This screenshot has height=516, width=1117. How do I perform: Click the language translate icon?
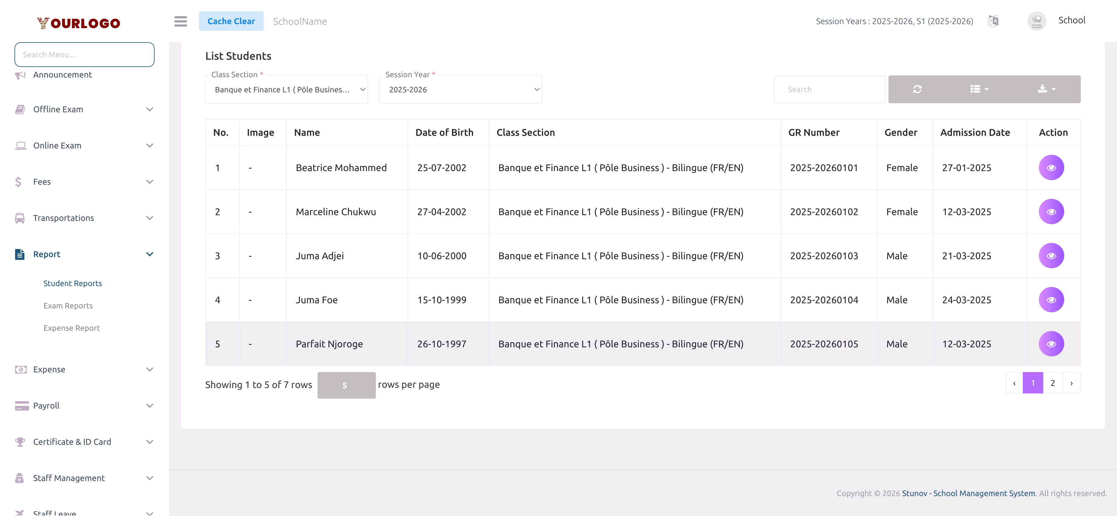(x=993, y=21)
